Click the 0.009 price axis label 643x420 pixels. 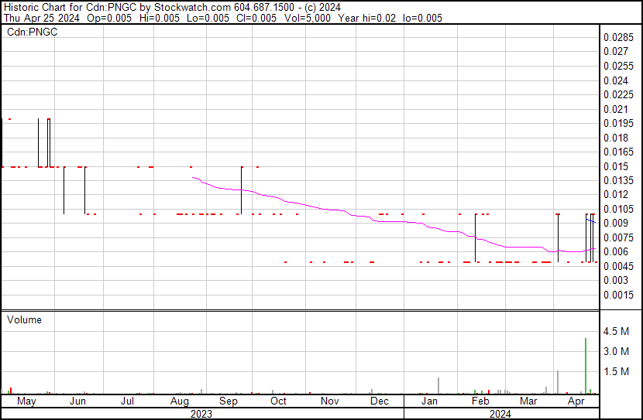click(x=616, y=223)
